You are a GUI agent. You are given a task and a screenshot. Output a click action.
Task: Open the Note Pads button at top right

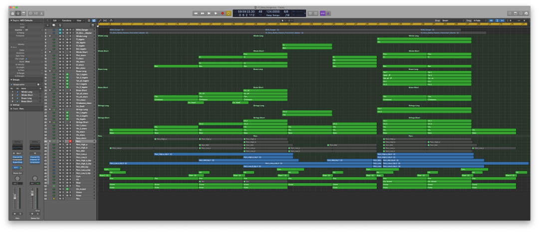[x=515, y=13]
